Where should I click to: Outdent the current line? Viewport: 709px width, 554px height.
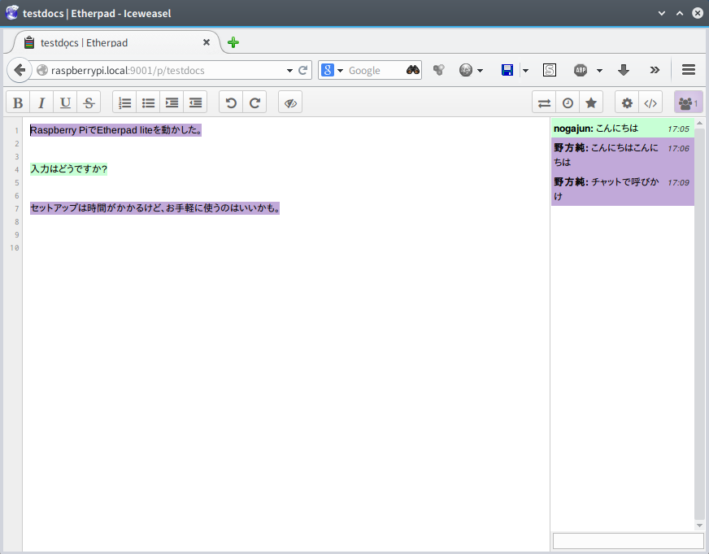(195, 103)
